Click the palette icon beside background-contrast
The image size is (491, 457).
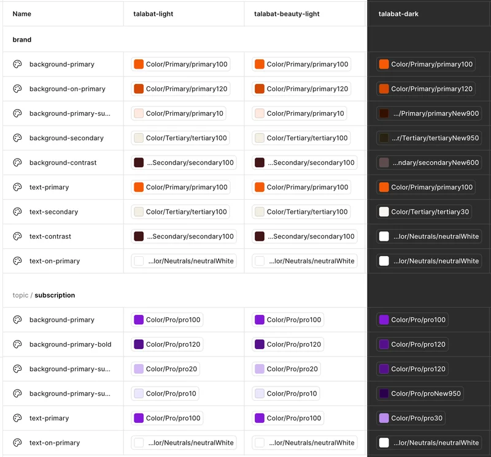tap(17, 162)
